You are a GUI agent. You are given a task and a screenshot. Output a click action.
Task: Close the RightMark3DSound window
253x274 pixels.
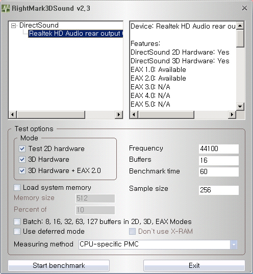click(244, 8)
